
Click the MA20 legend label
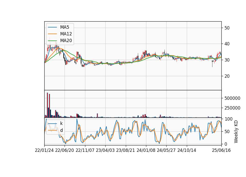coord(66,41)
